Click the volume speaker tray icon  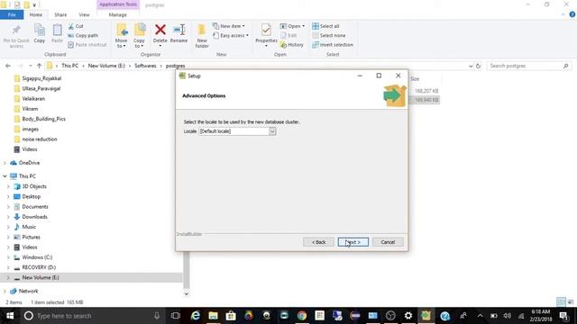click(x=507, y=316)
